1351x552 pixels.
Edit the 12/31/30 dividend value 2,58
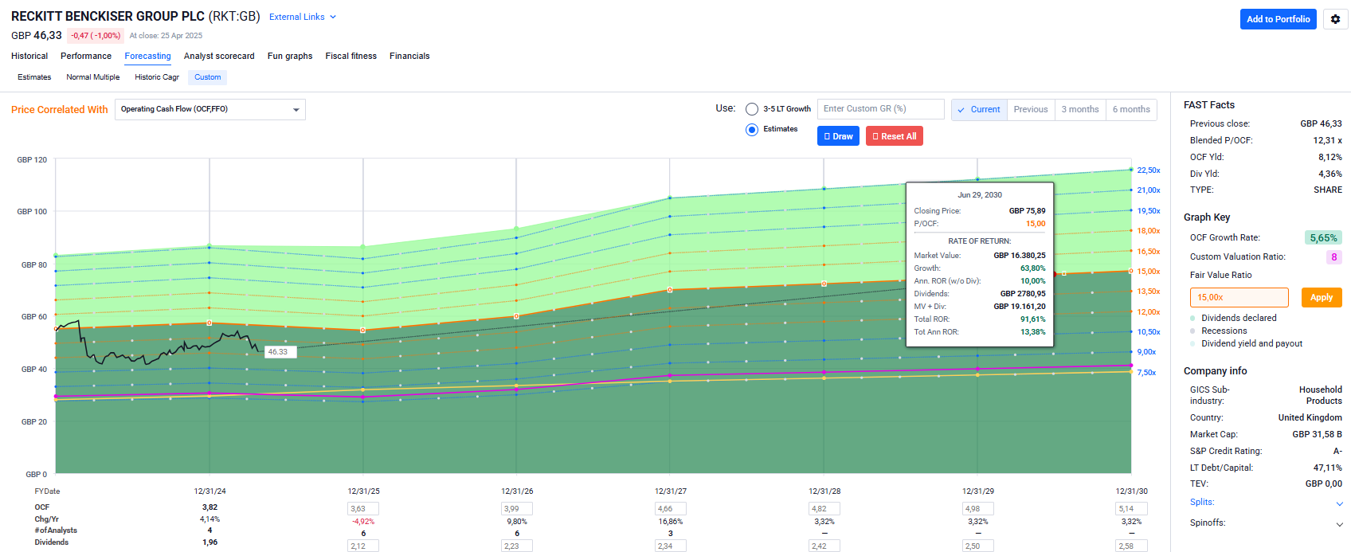tap(1132, 546)
